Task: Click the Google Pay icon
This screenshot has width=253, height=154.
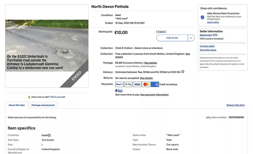Action: click(x=128, y=84)
